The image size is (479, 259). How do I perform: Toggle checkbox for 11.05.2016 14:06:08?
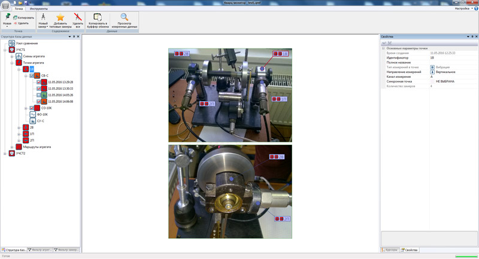point(38,102)
